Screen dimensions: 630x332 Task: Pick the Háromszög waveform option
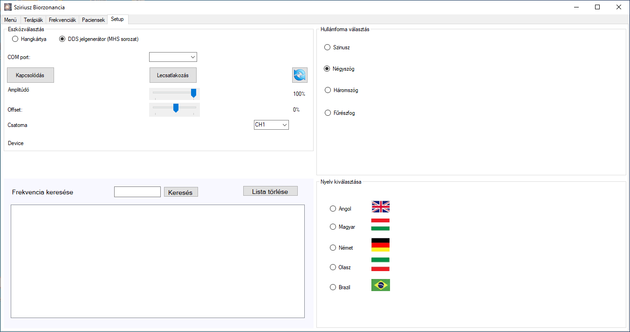pos(327,90)
